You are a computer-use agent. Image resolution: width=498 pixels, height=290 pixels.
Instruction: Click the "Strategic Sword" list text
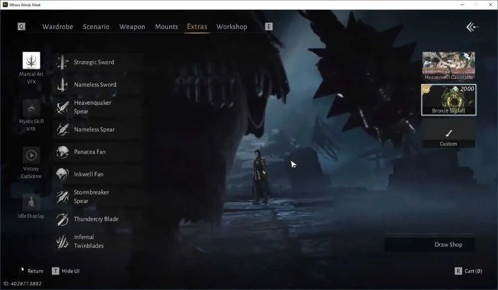[x=94, y=62]
